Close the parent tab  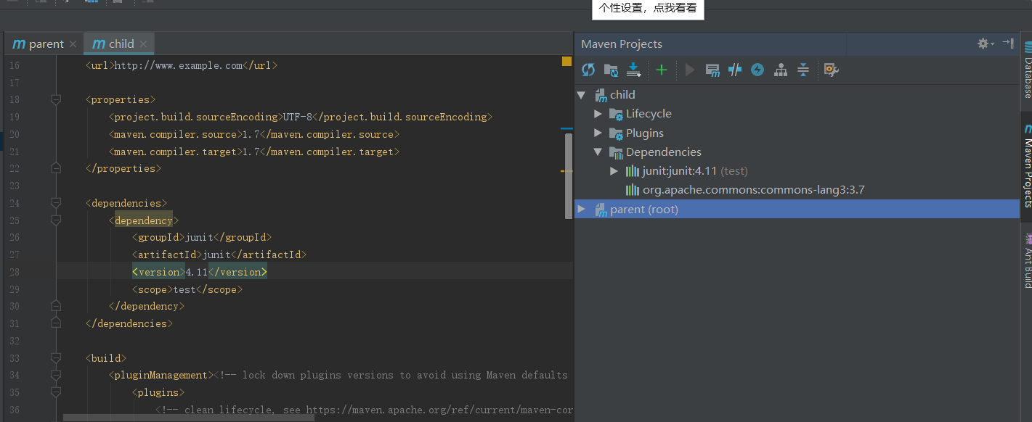coord(73,44)
